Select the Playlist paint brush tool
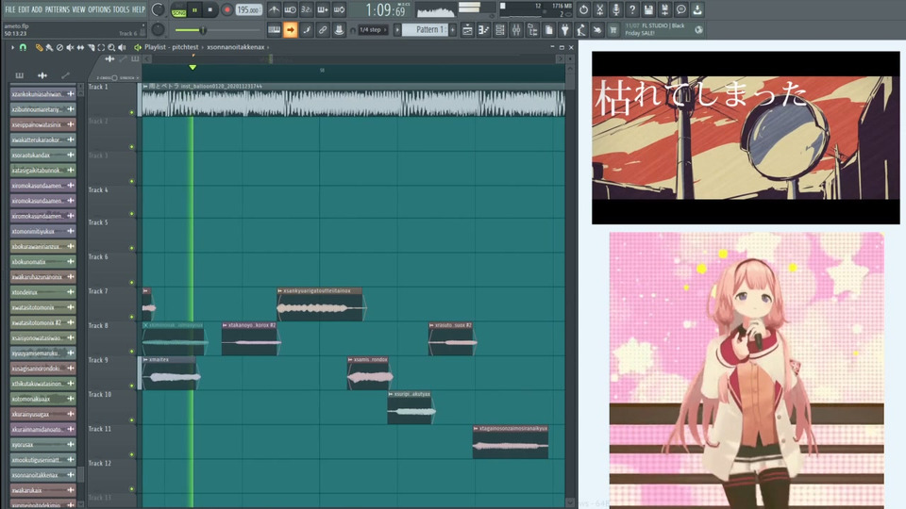906x509 pixels. tap(49, 47)
